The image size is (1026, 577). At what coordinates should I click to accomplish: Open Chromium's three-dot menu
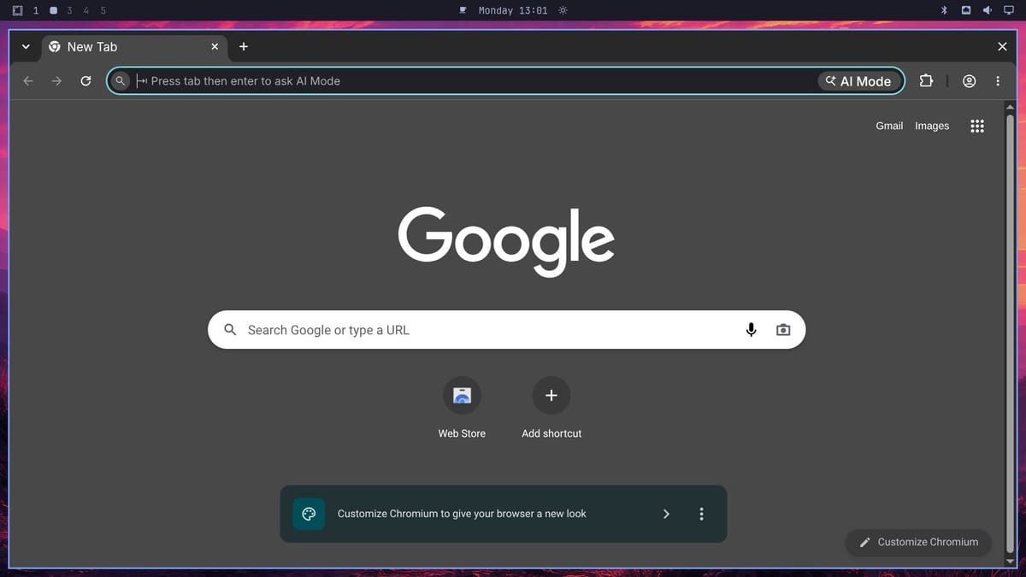pos(998,81)
